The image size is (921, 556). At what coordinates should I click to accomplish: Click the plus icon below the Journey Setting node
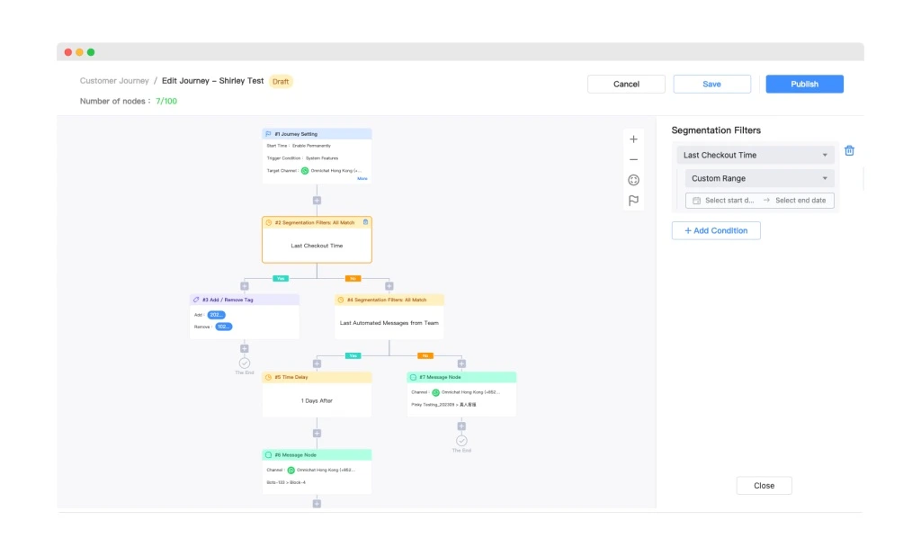[x=317, y=199]
